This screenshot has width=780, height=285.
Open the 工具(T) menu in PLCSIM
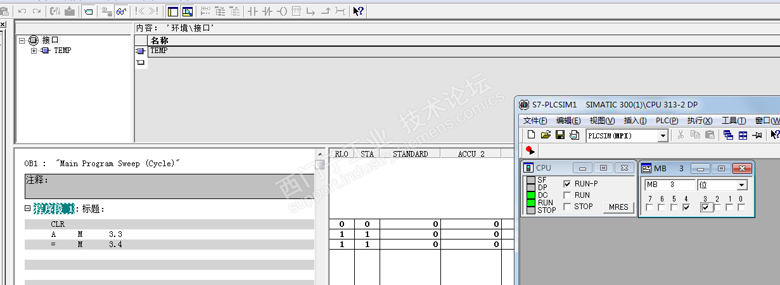click(x=734, y=121)
